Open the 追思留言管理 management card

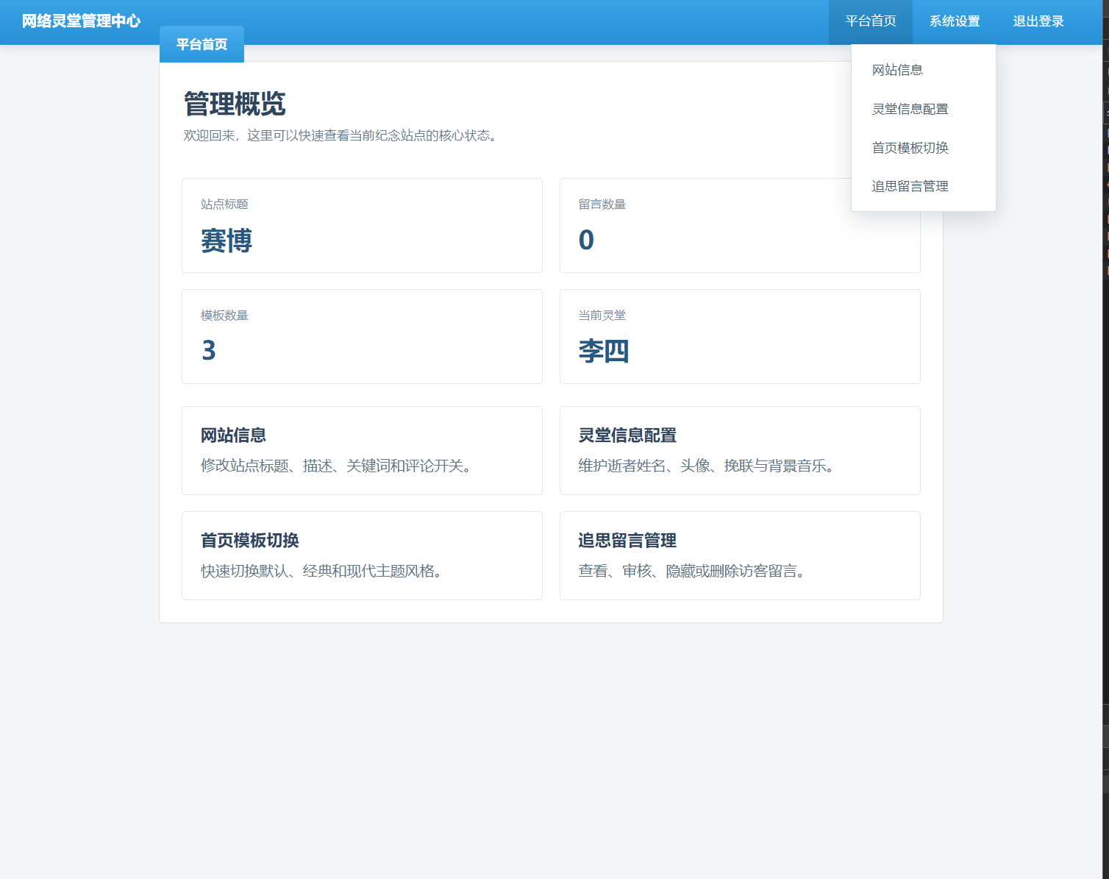point(739,555)
